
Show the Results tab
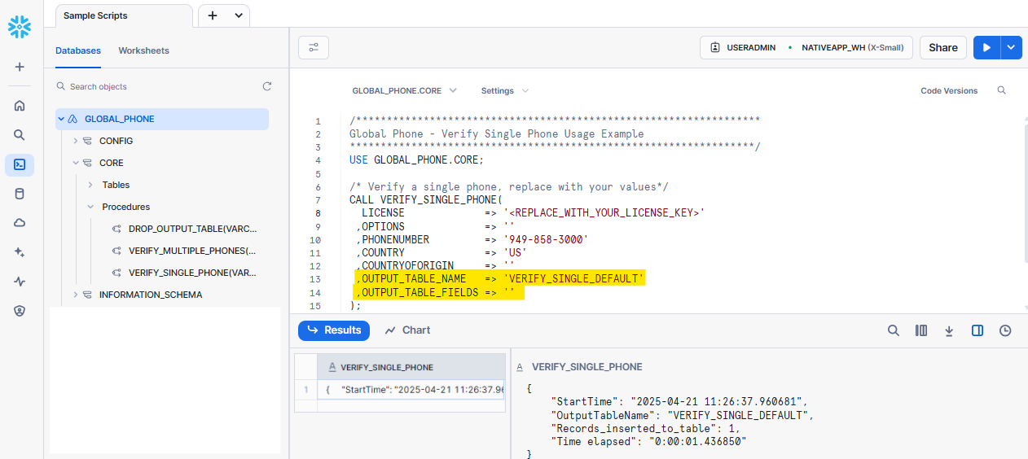point(334,330)
